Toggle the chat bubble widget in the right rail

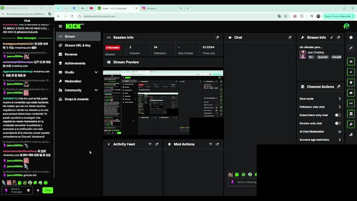point(351,93)
